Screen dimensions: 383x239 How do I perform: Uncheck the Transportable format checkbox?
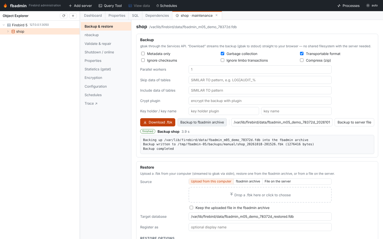[302, 54]
